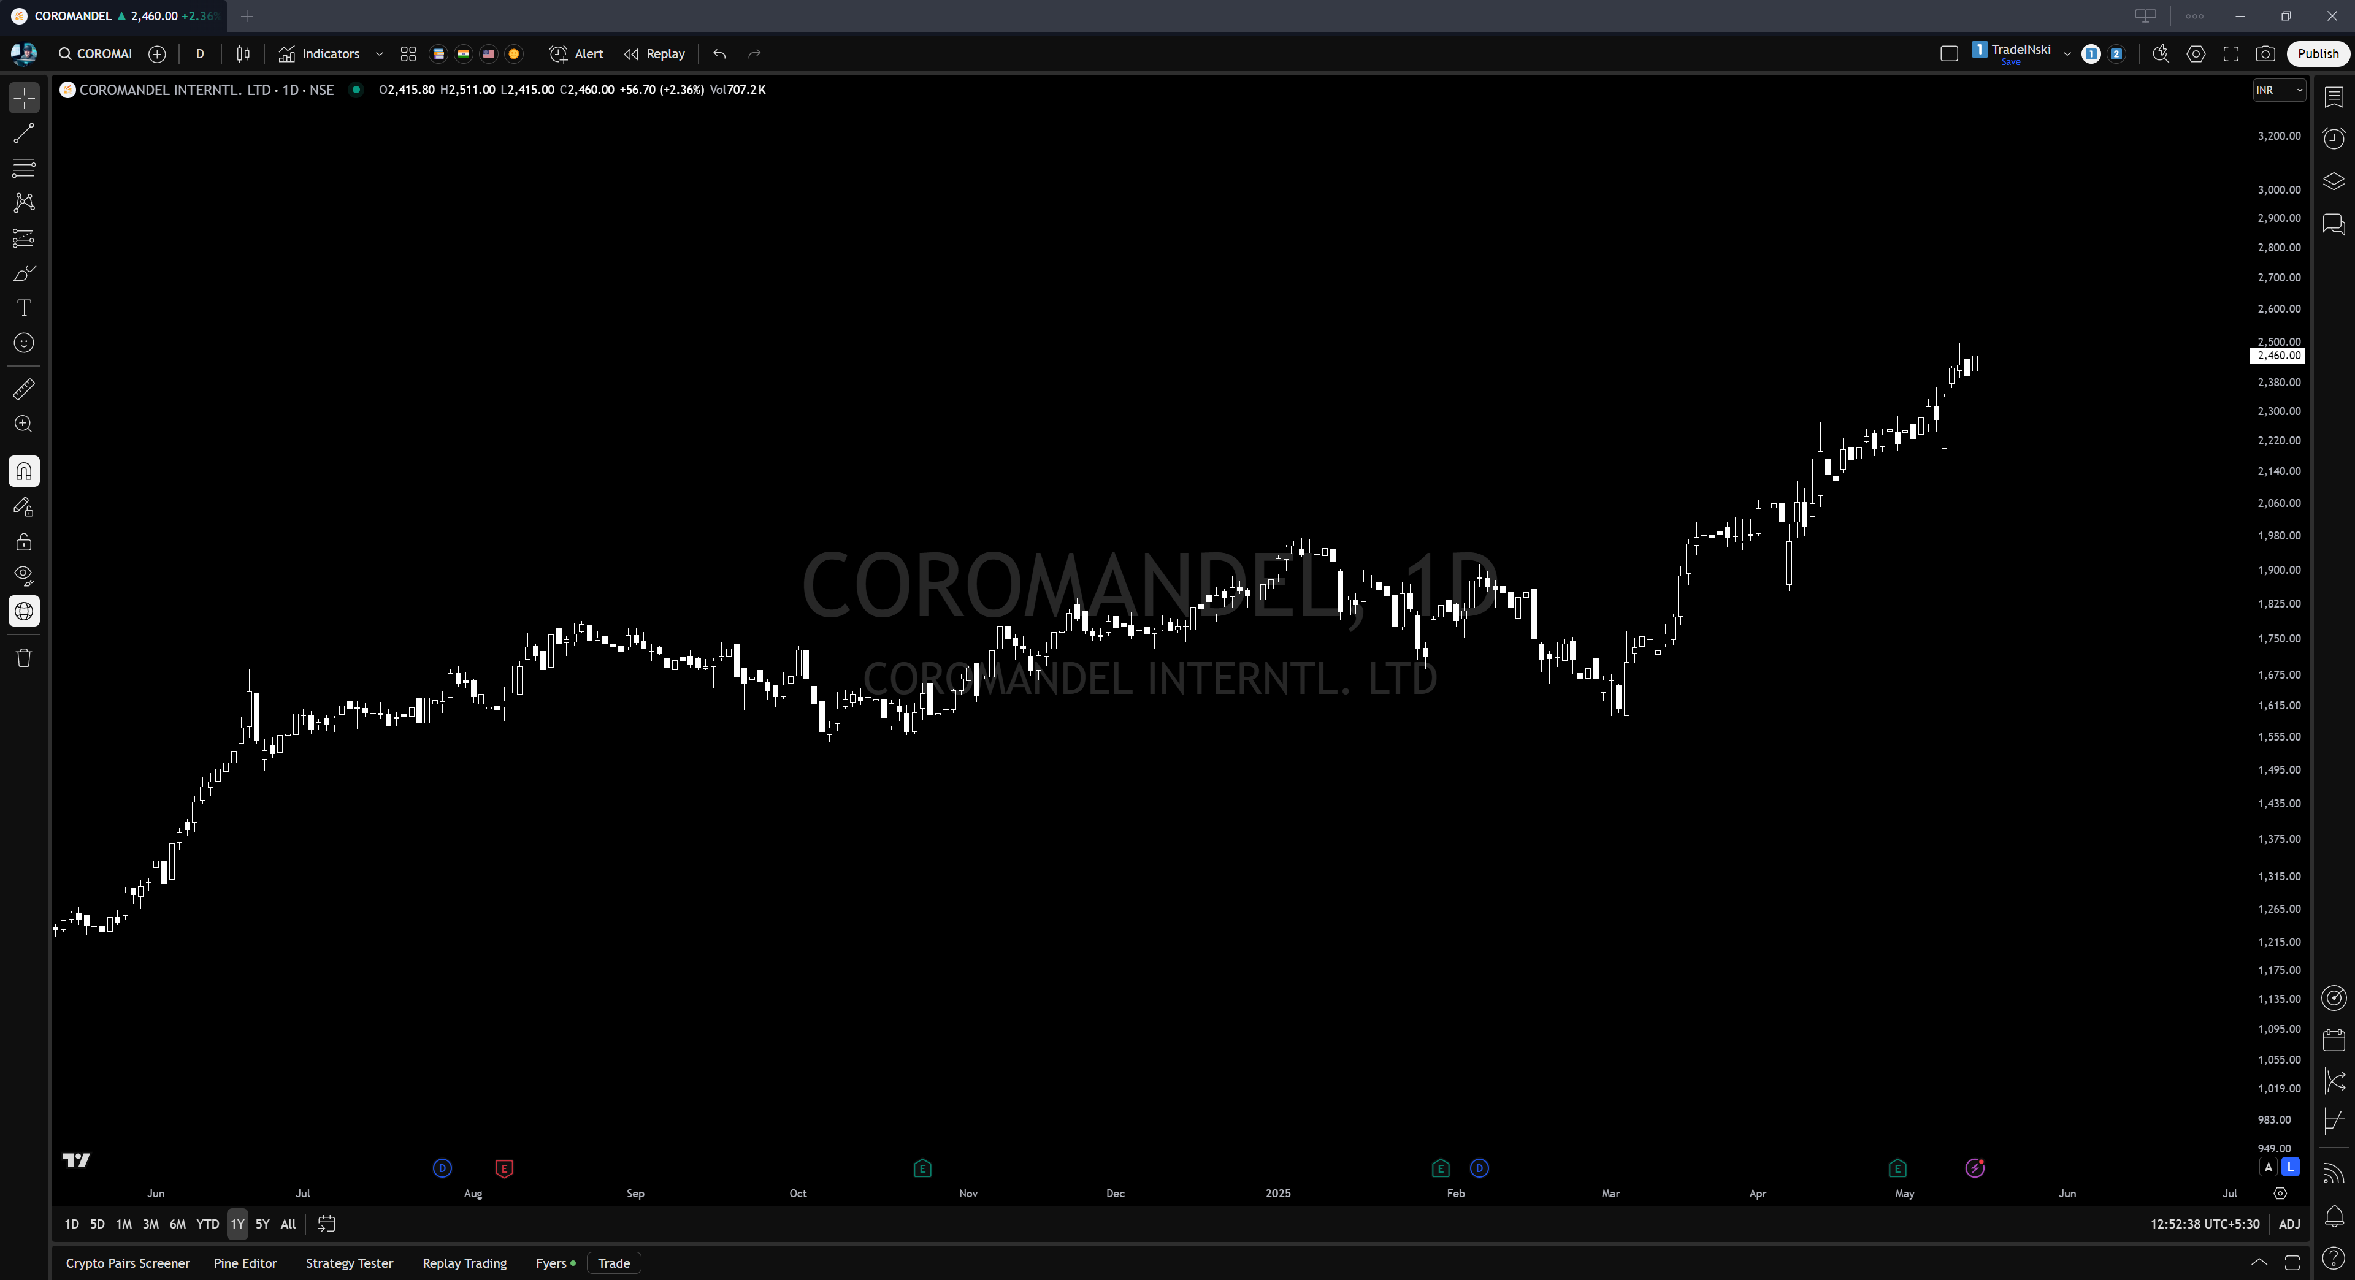Toggle log scale L button

(2290, 1167)
